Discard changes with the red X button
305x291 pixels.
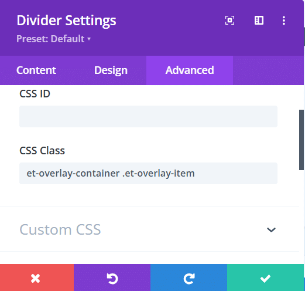click(37, 278)
